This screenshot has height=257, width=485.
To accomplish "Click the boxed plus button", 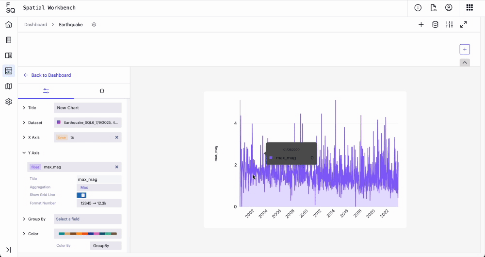I will [465, 49].
